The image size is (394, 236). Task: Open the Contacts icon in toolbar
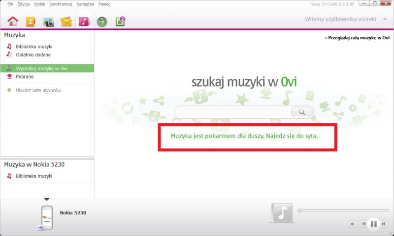pos(31,22)
